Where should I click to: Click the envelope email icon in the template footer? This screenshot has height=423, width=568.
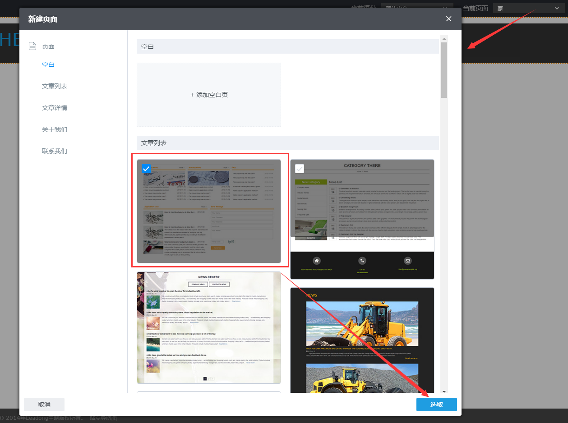click(408, 261)
